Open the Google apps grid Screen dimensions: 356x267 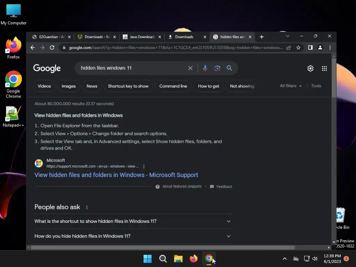324,68
